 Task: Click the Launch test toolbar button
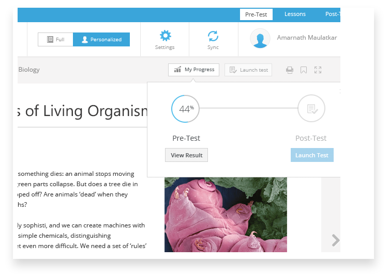(248, 70)
